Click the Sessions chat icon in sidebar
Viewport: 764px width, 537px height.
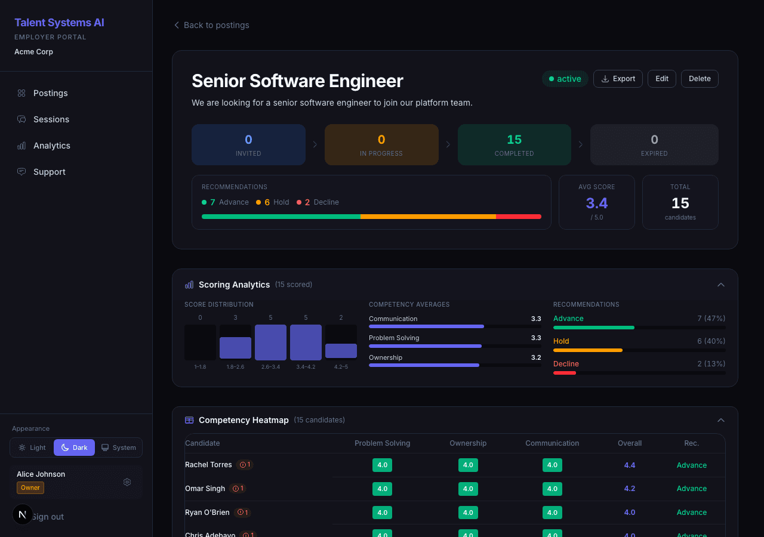[21, 119]
